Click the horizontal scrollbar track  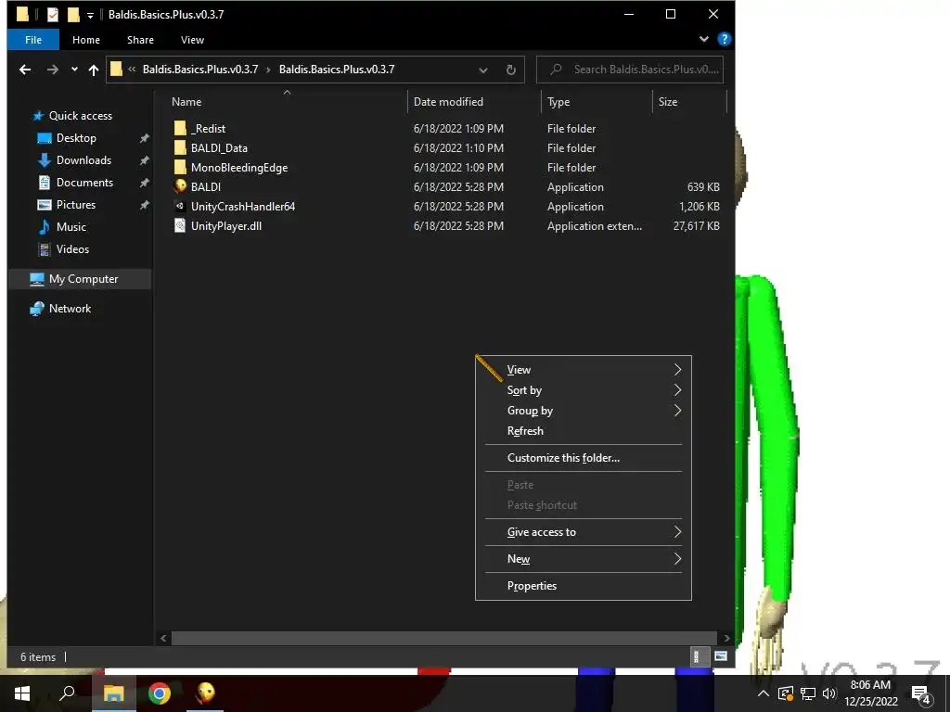444,638
